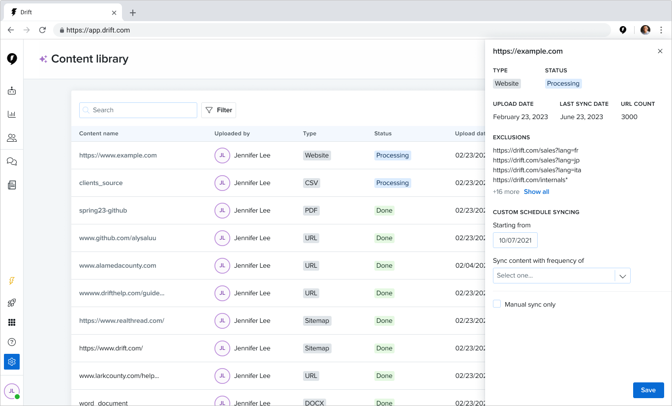
Task: Open the Filter options
Action: [218, 110]
